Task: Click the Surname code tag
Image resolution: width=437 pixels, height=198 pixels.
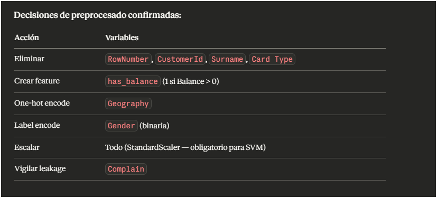Action: 227,59
